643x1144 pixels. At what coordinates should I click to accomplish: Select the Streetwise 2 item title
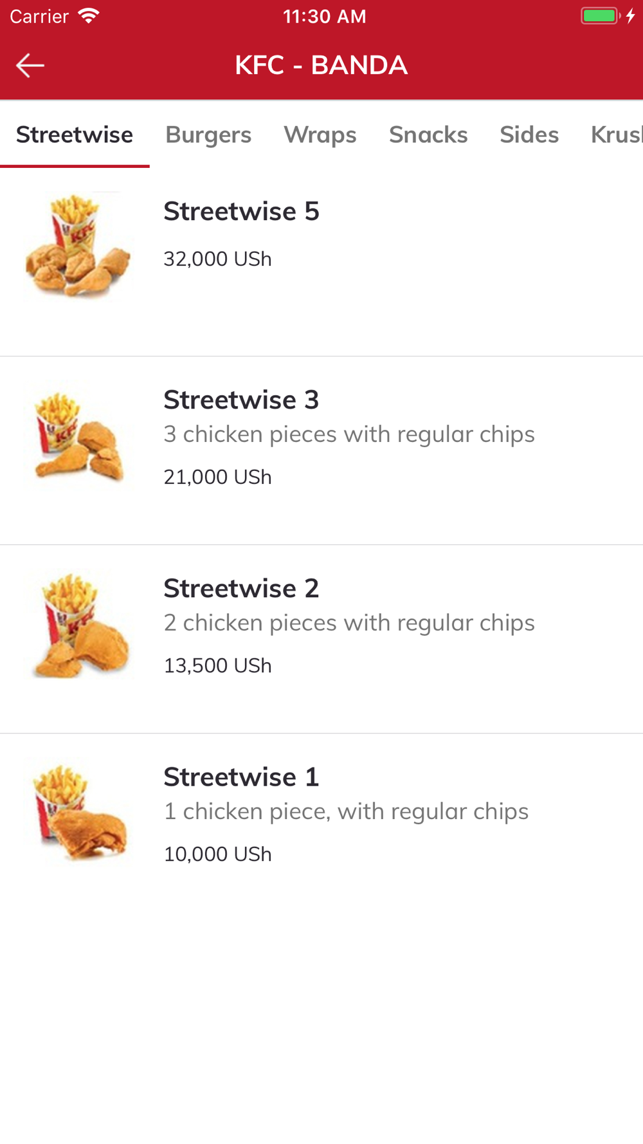pyautogui.click(x=241, y=588)
